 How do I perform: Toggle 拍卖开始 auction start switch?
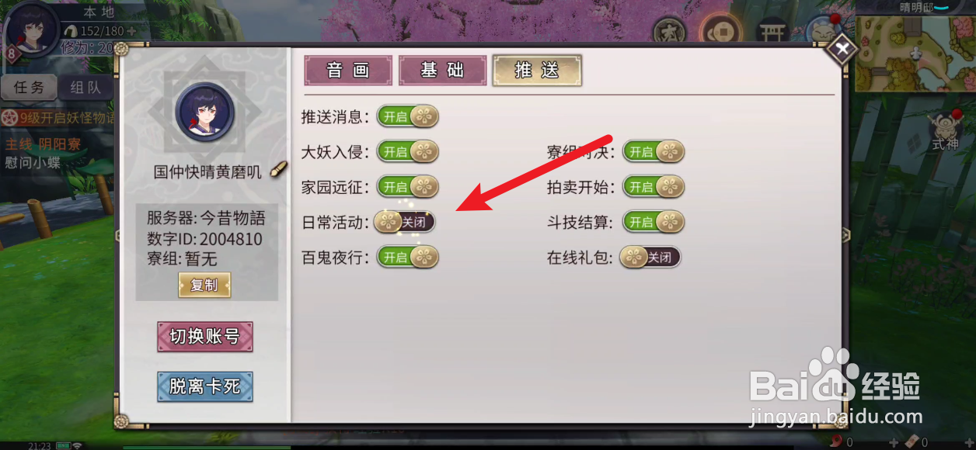(x=654, y=187)
